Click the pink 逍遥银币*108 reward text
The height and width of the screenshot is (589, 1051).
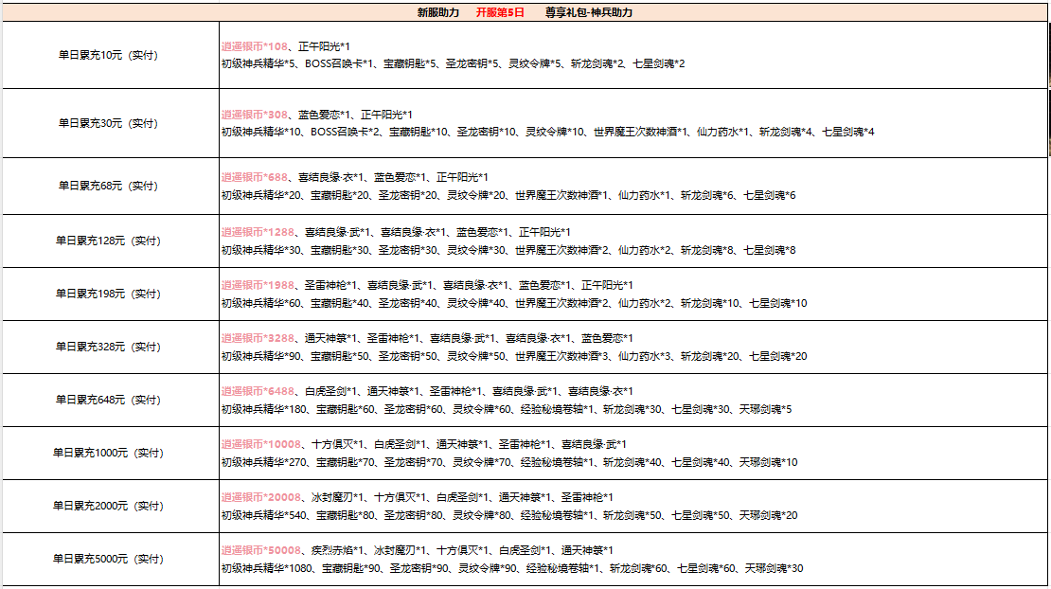[x=254, y=45]
